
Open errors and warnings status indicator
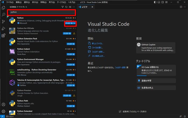tap(10, 116)
